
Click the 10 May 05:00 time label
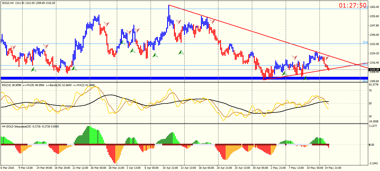(x=315, y=168)
